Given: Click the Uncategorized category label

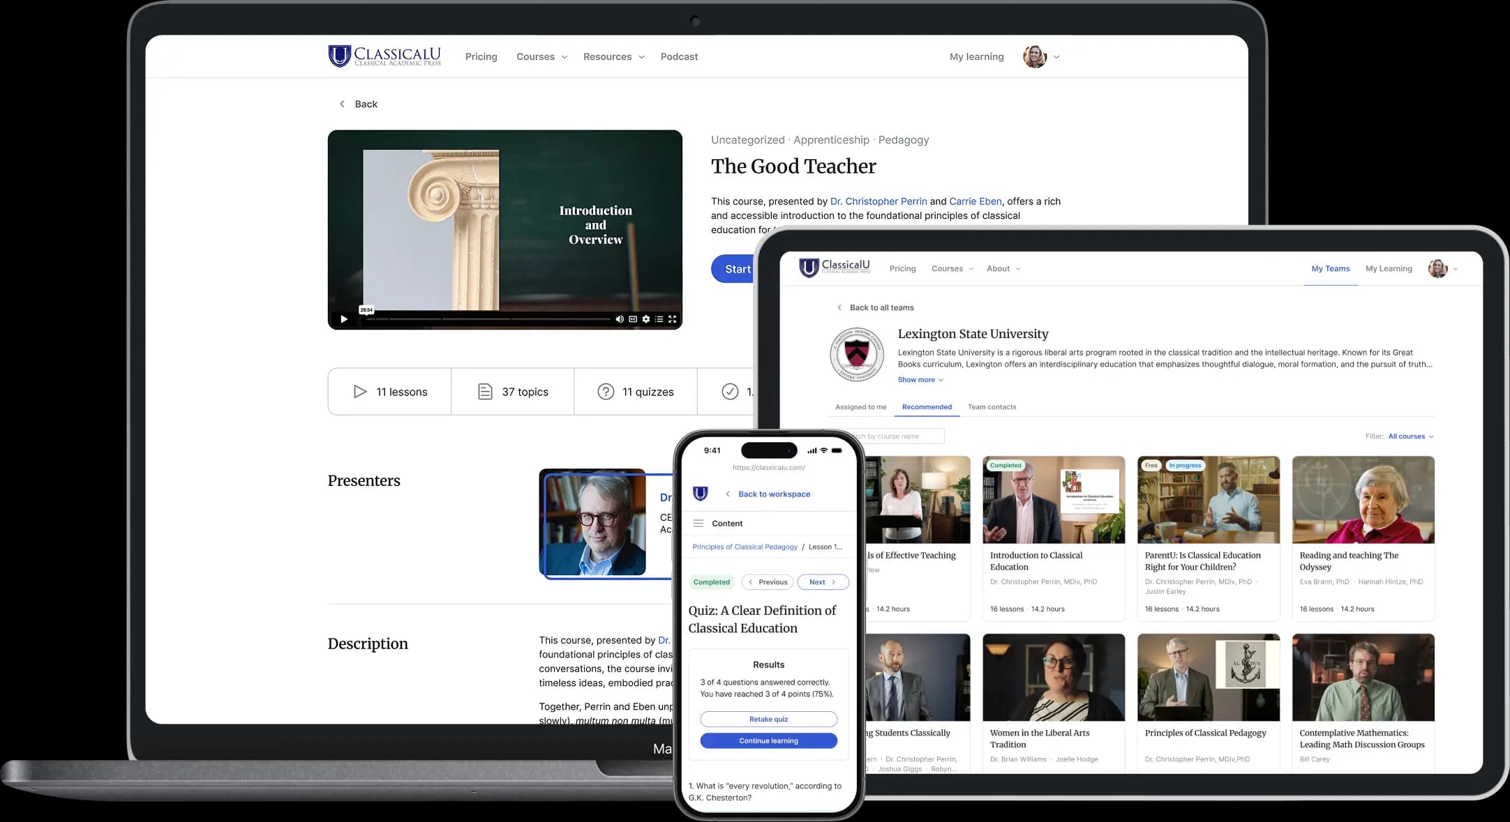Looking at the screenshot, I should tap(748, 140).
